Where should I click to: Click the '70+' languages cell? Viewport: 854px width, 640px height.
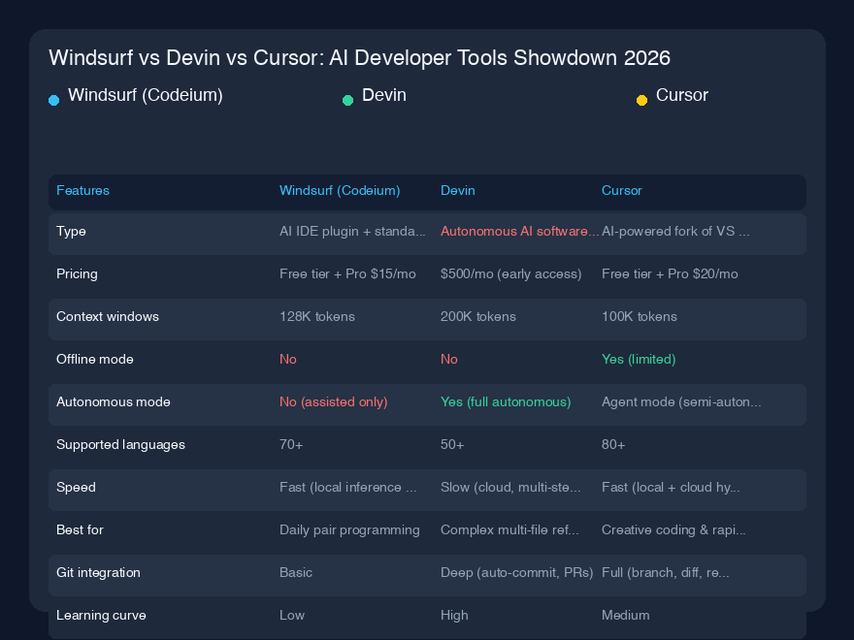point(291,445)
